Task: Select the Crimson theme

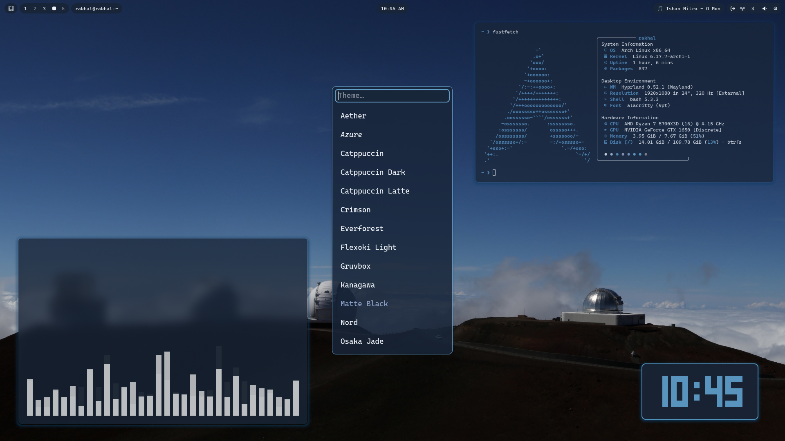Action: click(x=392, y=210)
